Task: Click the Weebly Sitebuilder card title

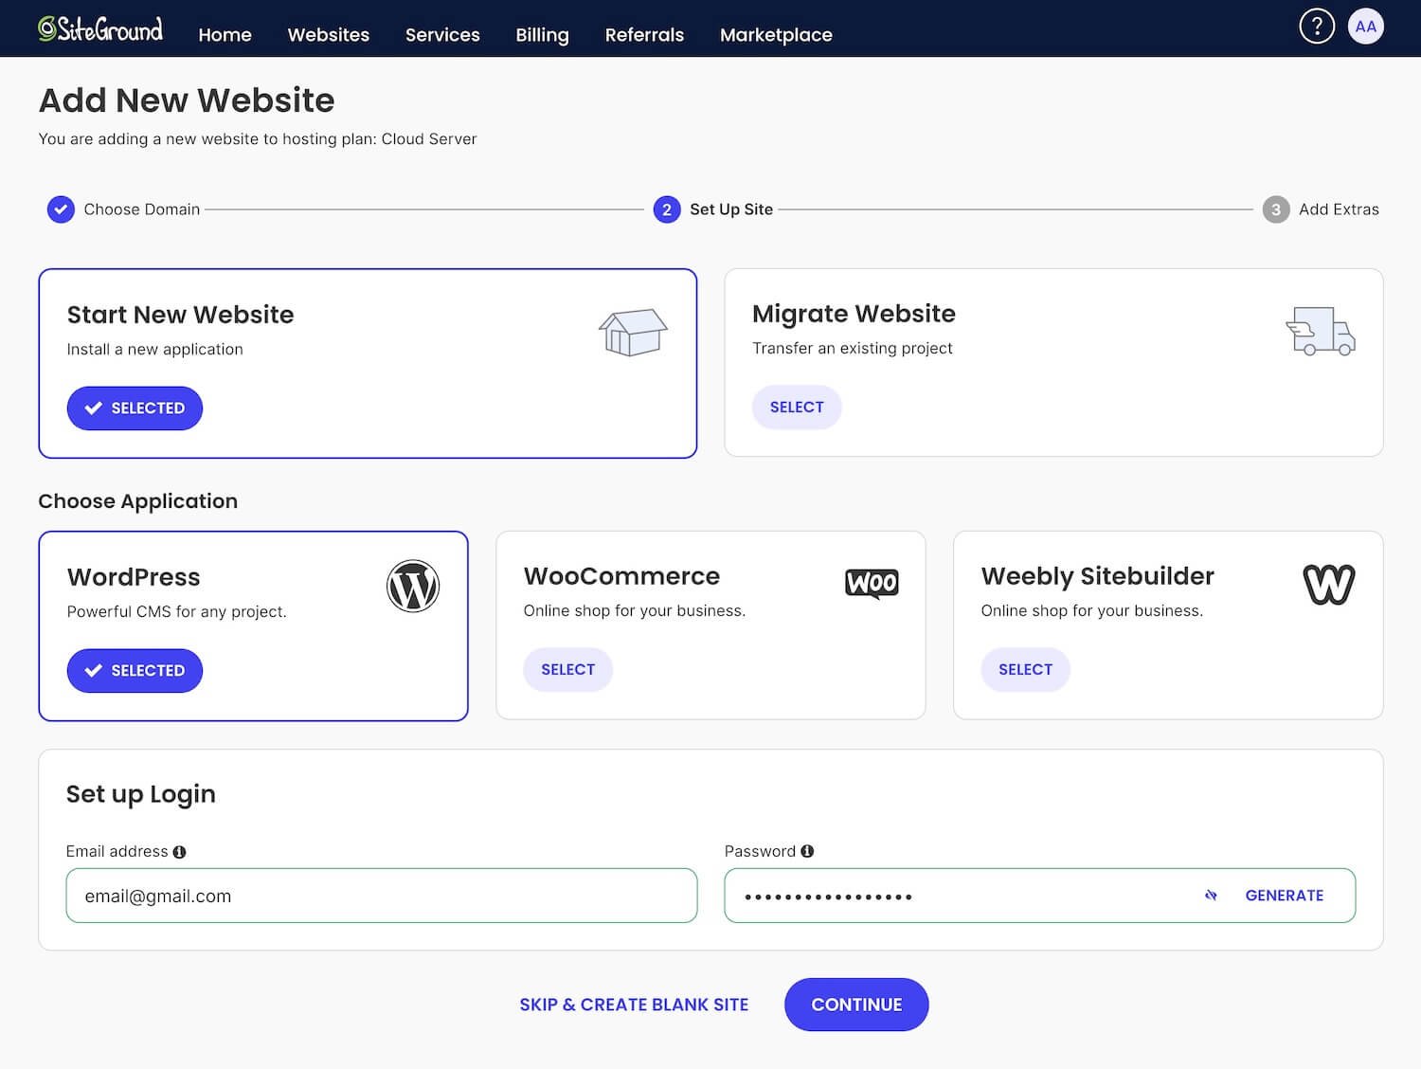Action: coord(1097,576)
